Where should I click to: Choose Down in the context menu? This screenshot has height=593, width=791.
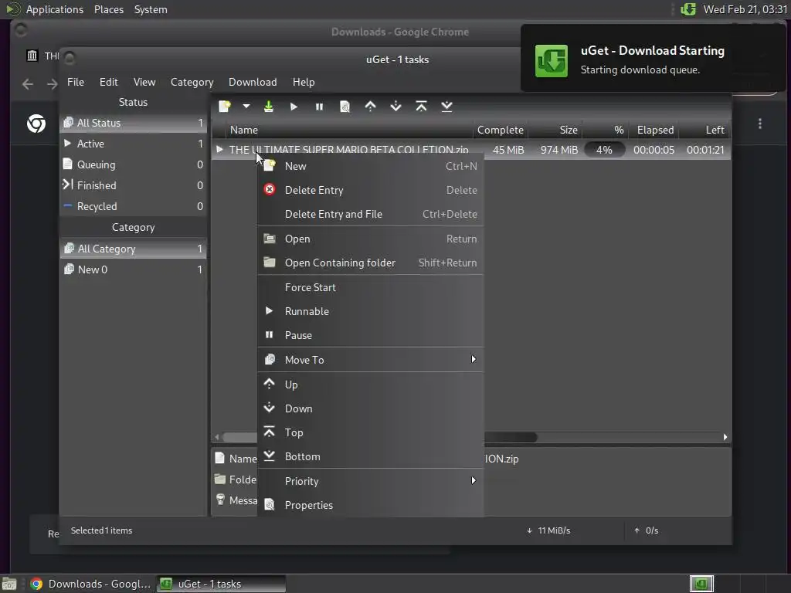coord(370,408)
